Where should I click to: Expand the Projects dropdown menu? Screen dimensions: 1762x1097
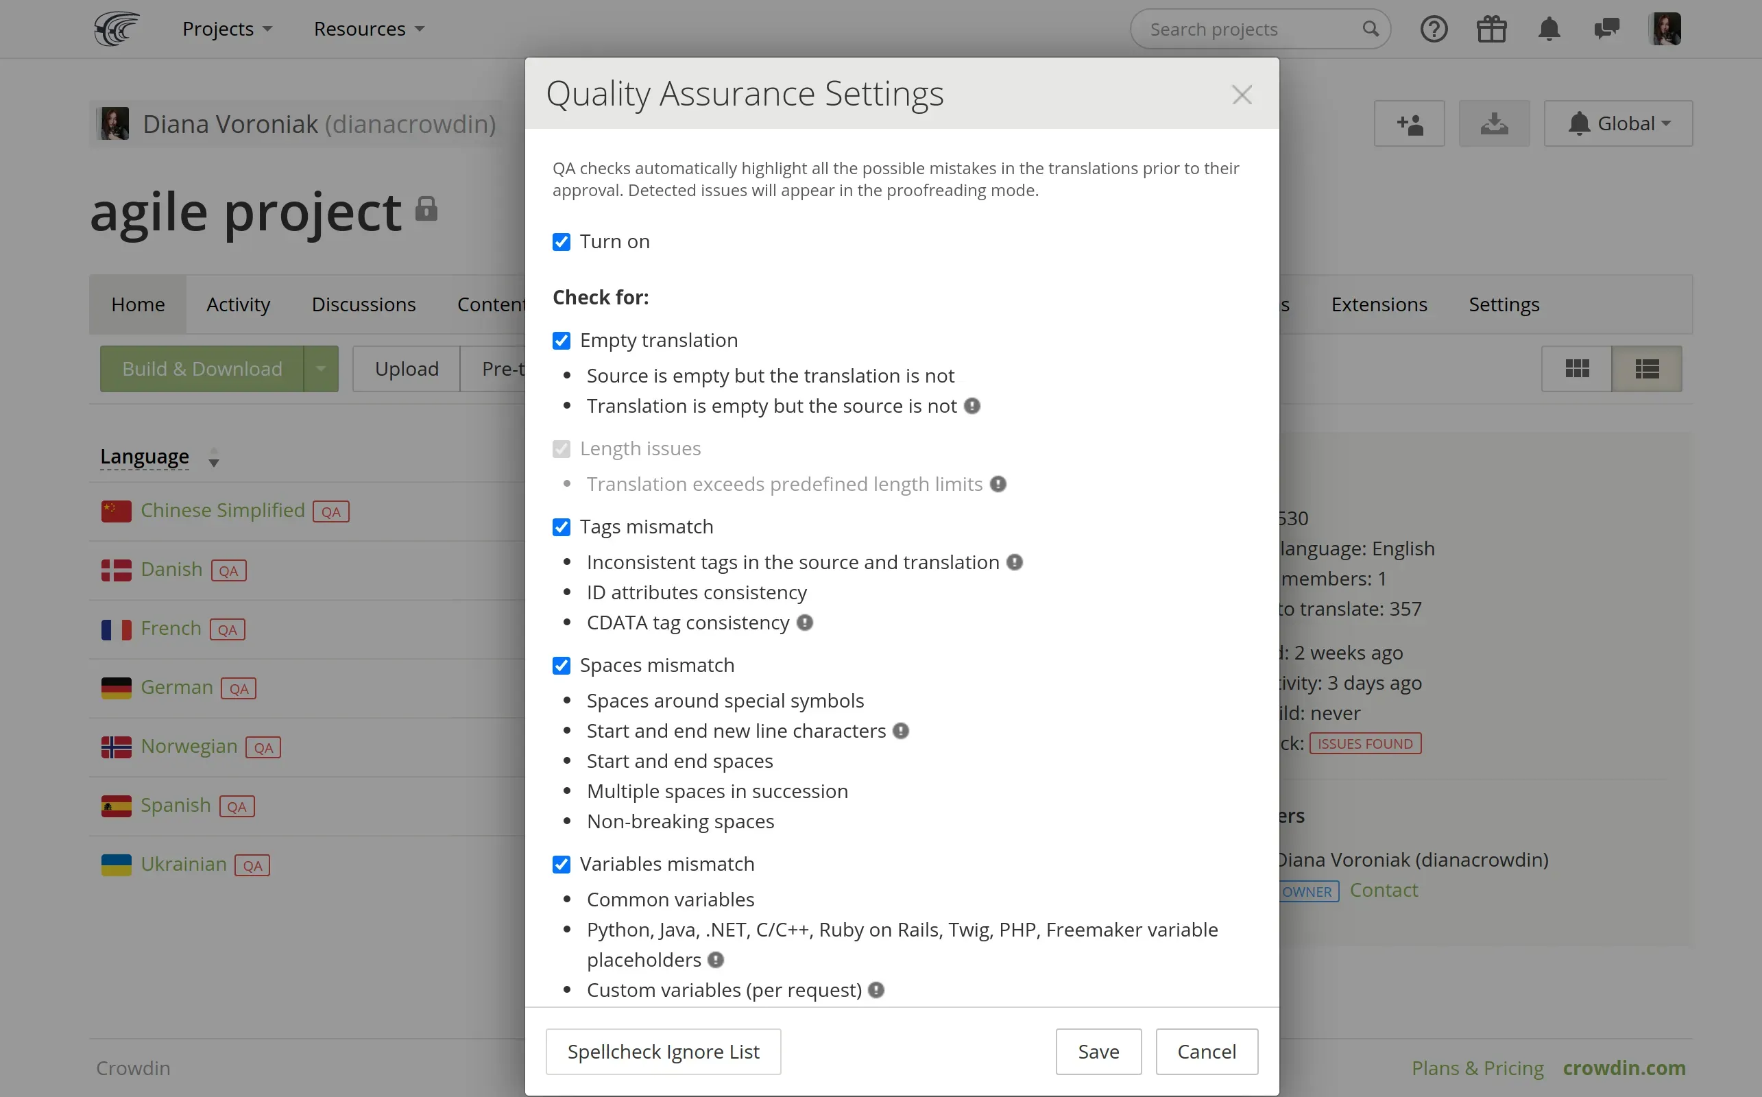click(x=227, y=29)
